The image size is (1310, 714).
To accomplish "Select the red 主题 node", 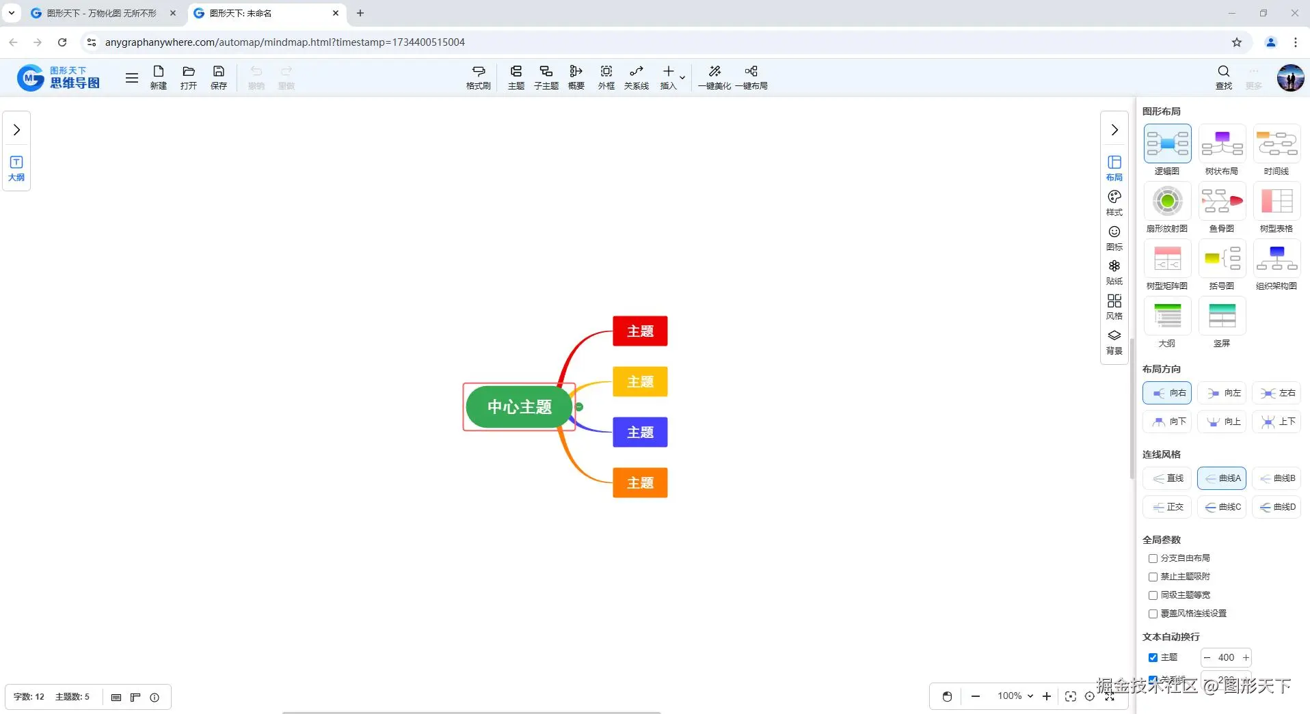I will [640, 331].
